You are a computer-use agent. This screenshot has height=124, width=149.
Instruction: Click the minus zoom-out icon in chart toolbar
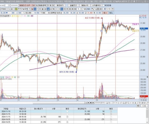[x=131, y=103]
